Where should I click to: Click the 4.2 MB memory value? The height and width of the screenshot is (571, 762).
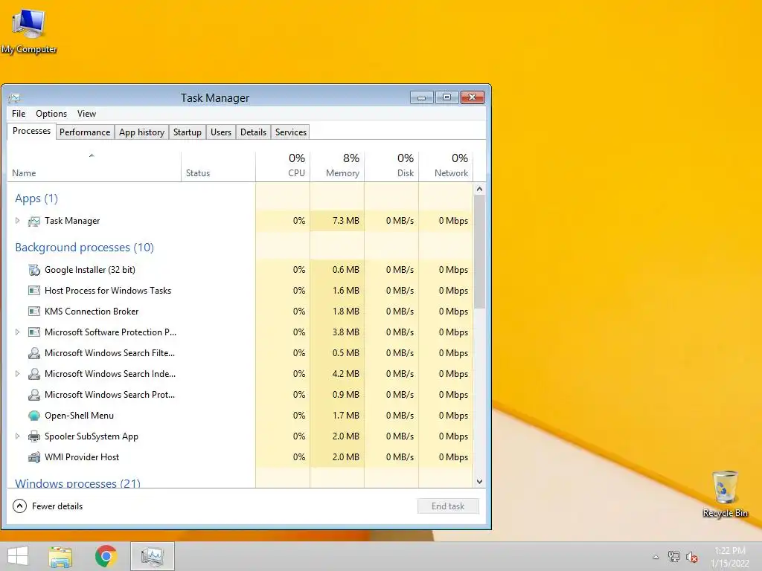pos(346,375)
